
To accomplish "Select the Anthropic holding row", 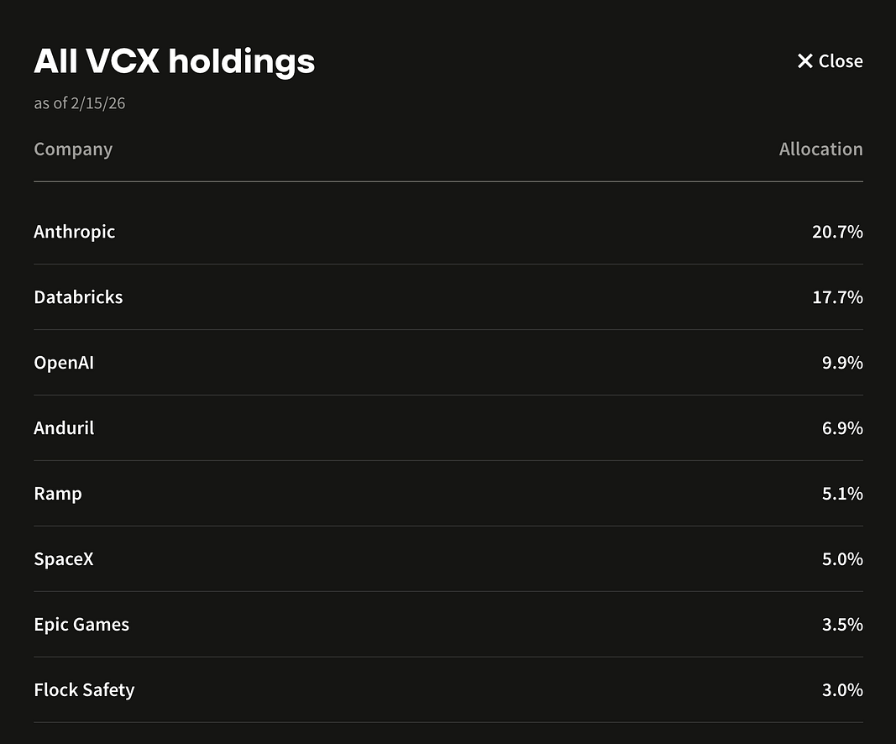I will tap(448, 232).
